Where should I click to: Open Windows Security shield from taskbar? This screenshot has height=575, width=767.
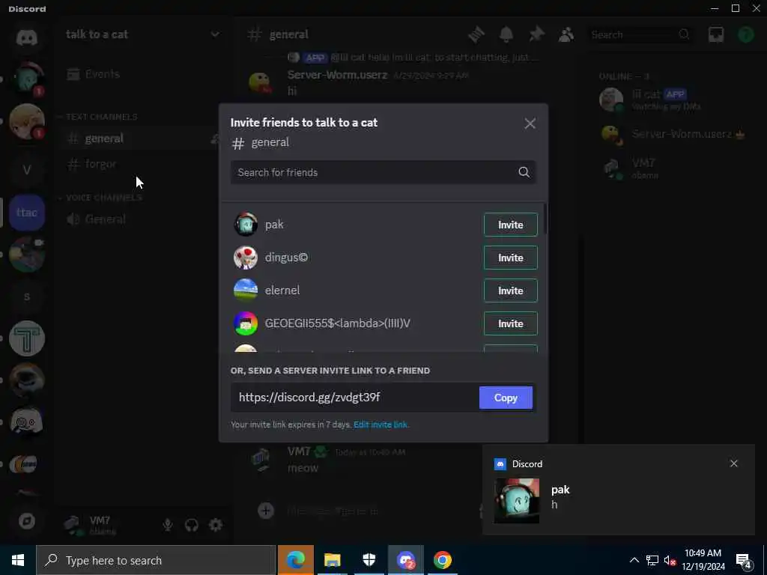coord(369,560)
